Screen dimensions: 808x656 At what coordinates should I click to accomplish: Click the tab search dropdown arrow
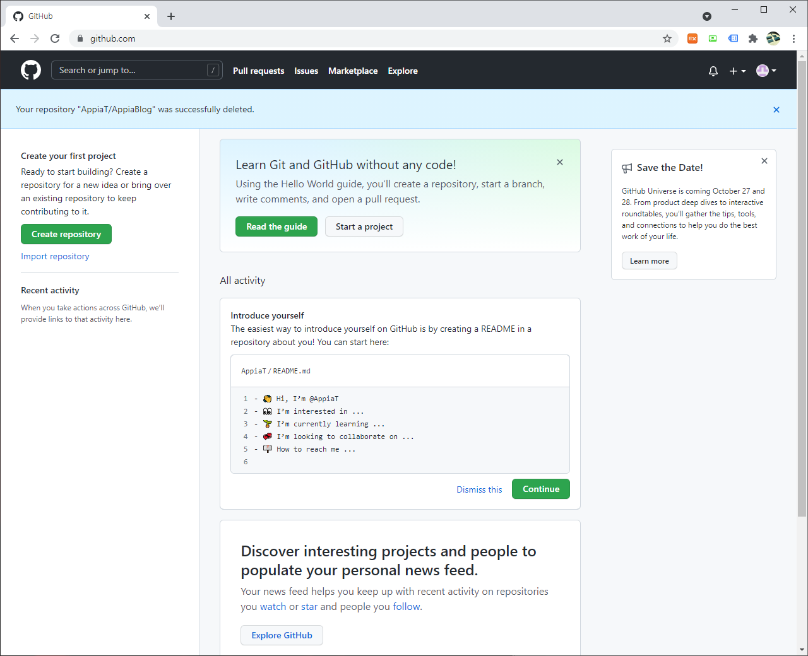coord(707,16)
